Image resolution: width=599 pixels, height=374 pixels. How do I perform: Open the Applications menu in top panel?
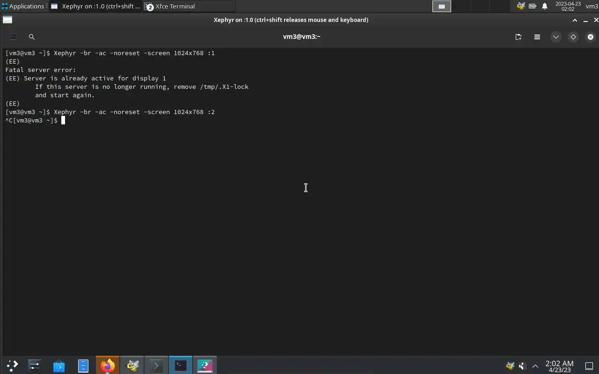tap(24, 6)
